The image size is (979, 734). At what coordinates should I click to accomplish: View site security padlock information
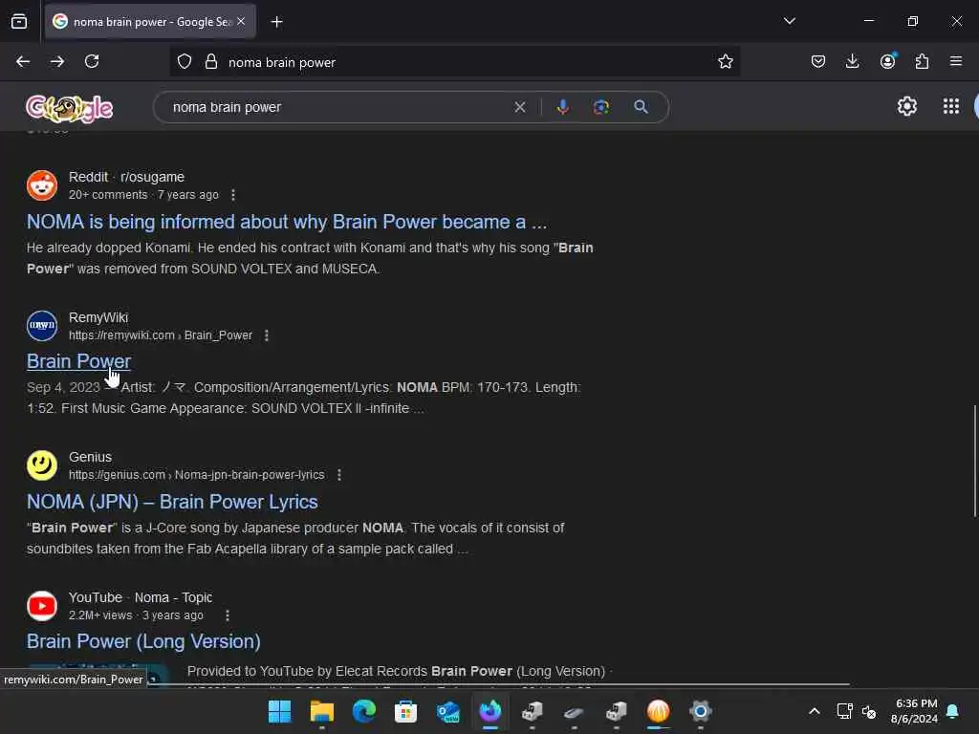click(x=211, y=61)
